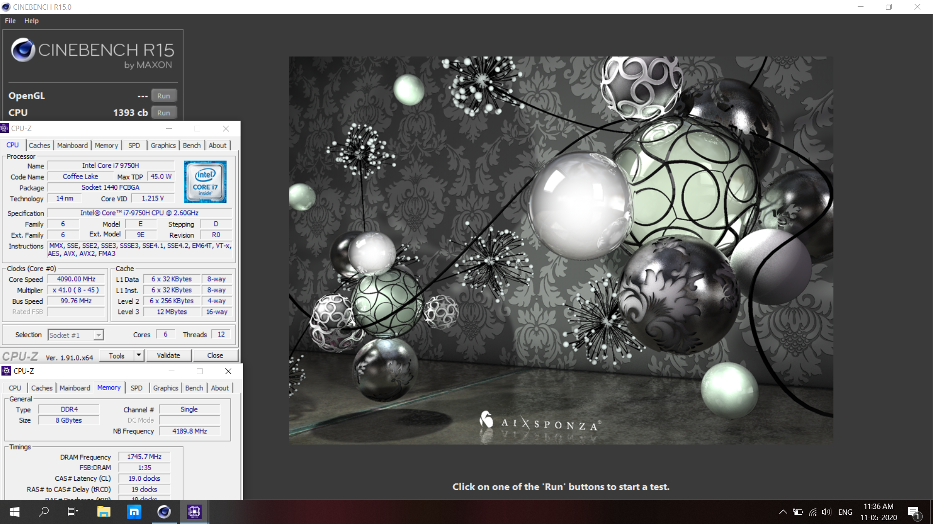Switch to Mainboard tab in top CPU-Z window

(72, 145)
